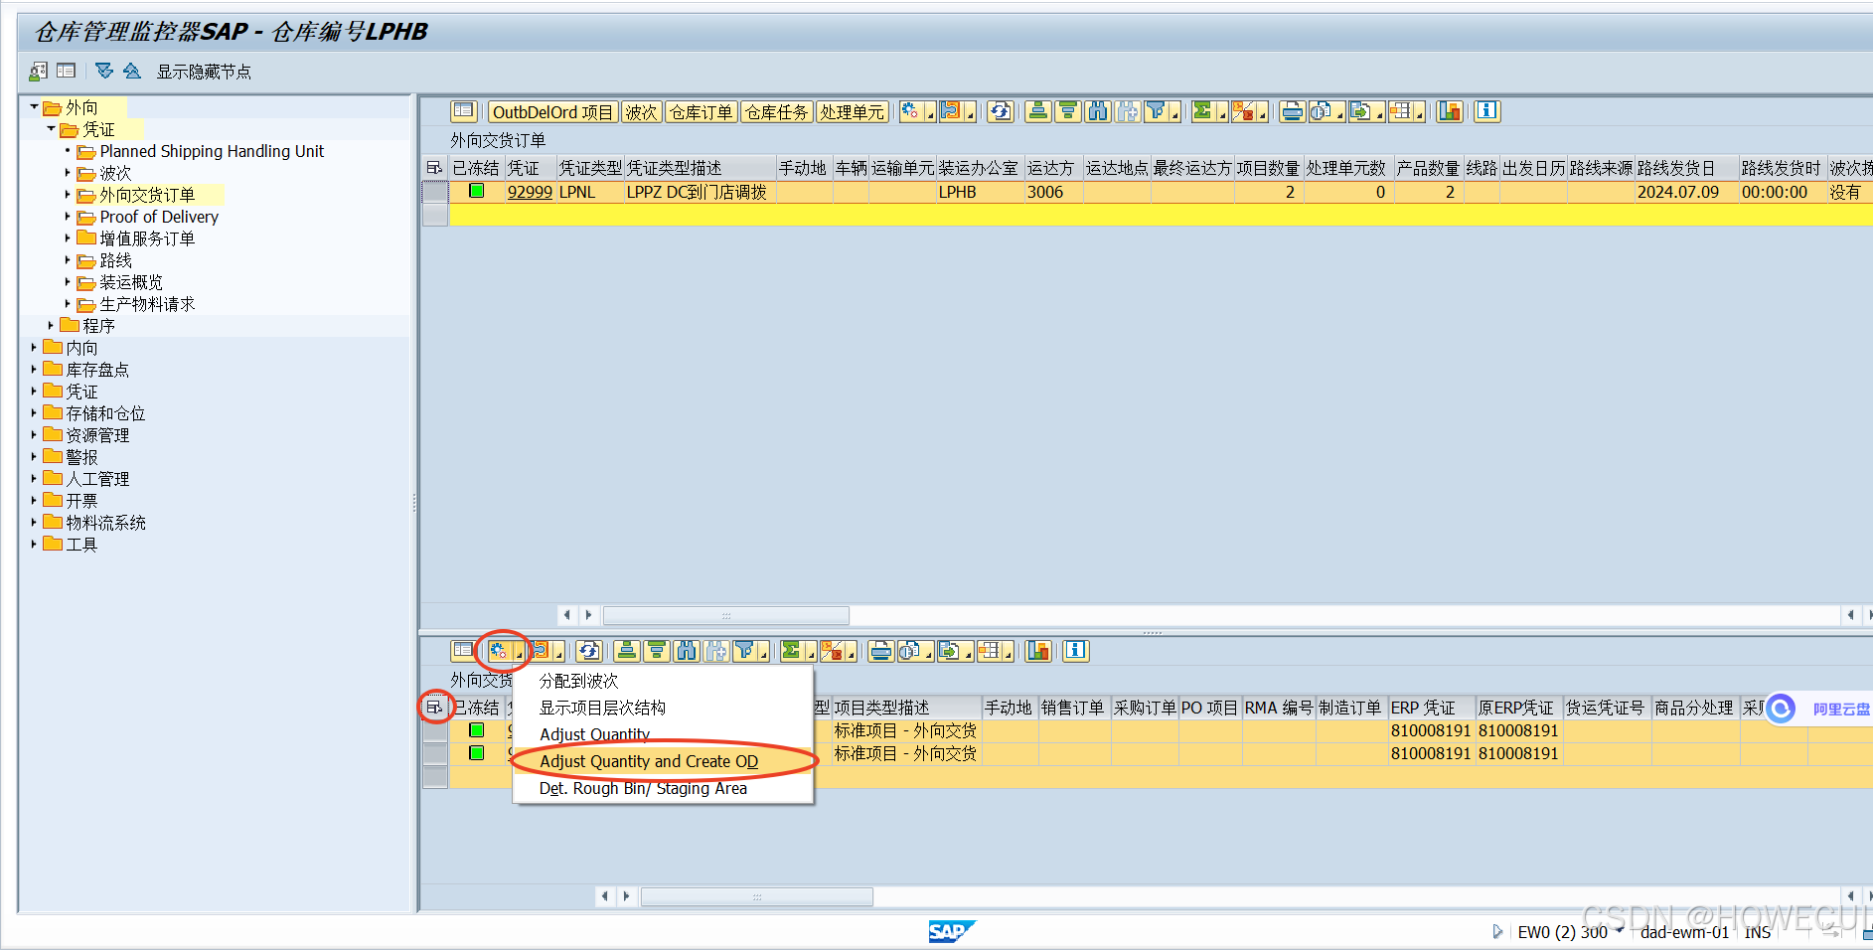The image size is (1873, 950).
Task: Choose 分配到波次 from the dropdown menu
Action: click(x=663, y=681)
